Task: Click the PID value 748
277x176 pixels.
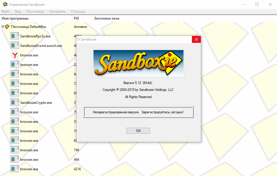Action: 76,150
